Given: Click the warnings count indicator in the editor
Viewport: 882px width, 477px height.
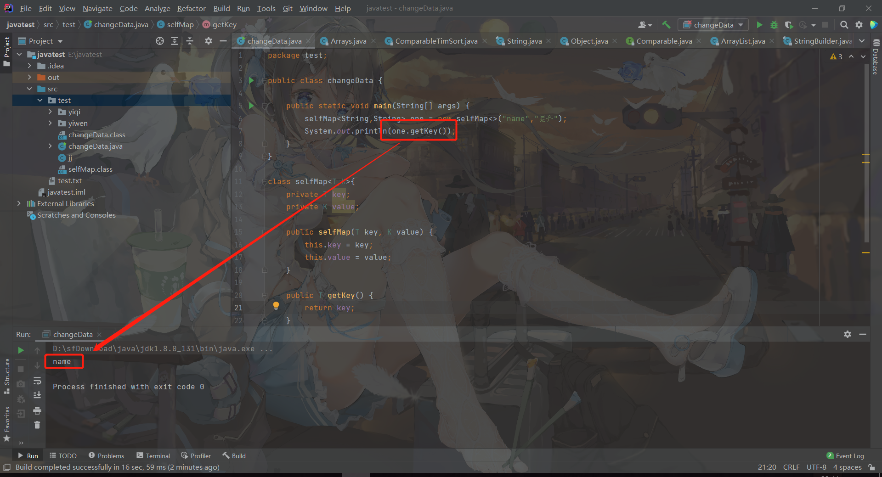Looking at the screenshot, I should (x=836, y=56).
